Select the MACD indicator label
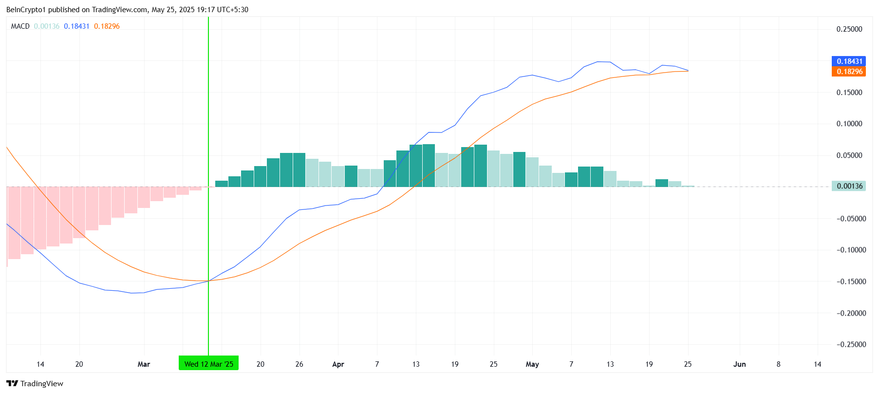This screenshot has width=879, height=394. [20, 26]
